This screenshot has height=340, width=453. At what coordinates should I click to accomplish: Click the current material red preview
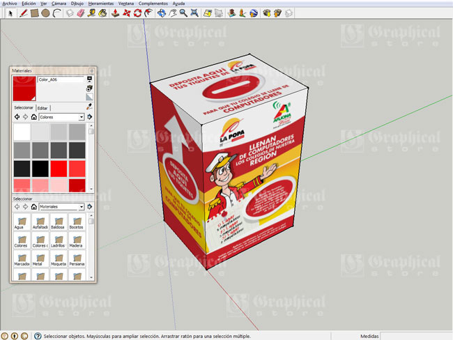coord(24,88)
